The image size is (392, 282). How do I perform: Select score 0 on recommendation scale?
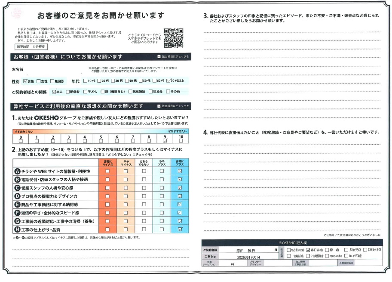click(21, 141)
